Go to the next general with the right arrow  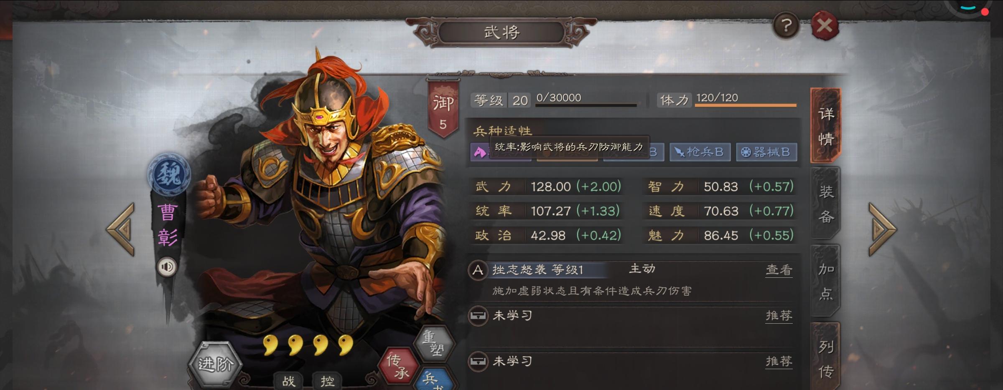[x=882, y=229]
